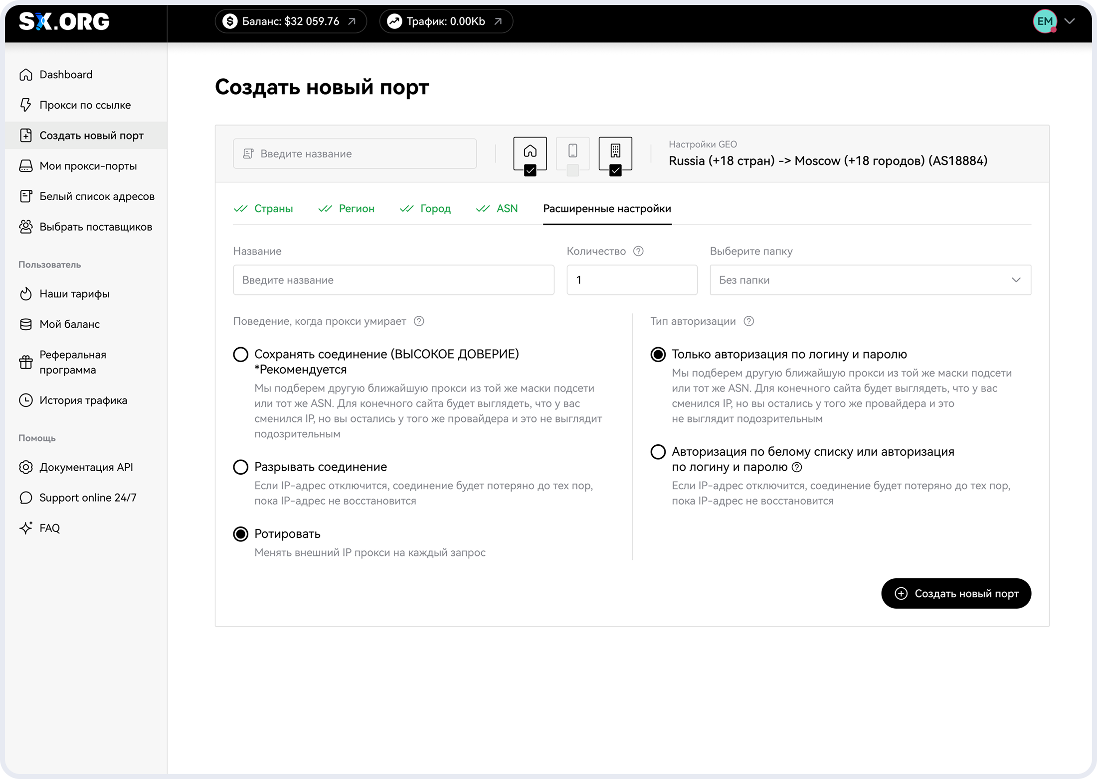Click the help icon beside Тип авторизации
Viewport: 1097px width, 779px height.
(x=748, y=321)
